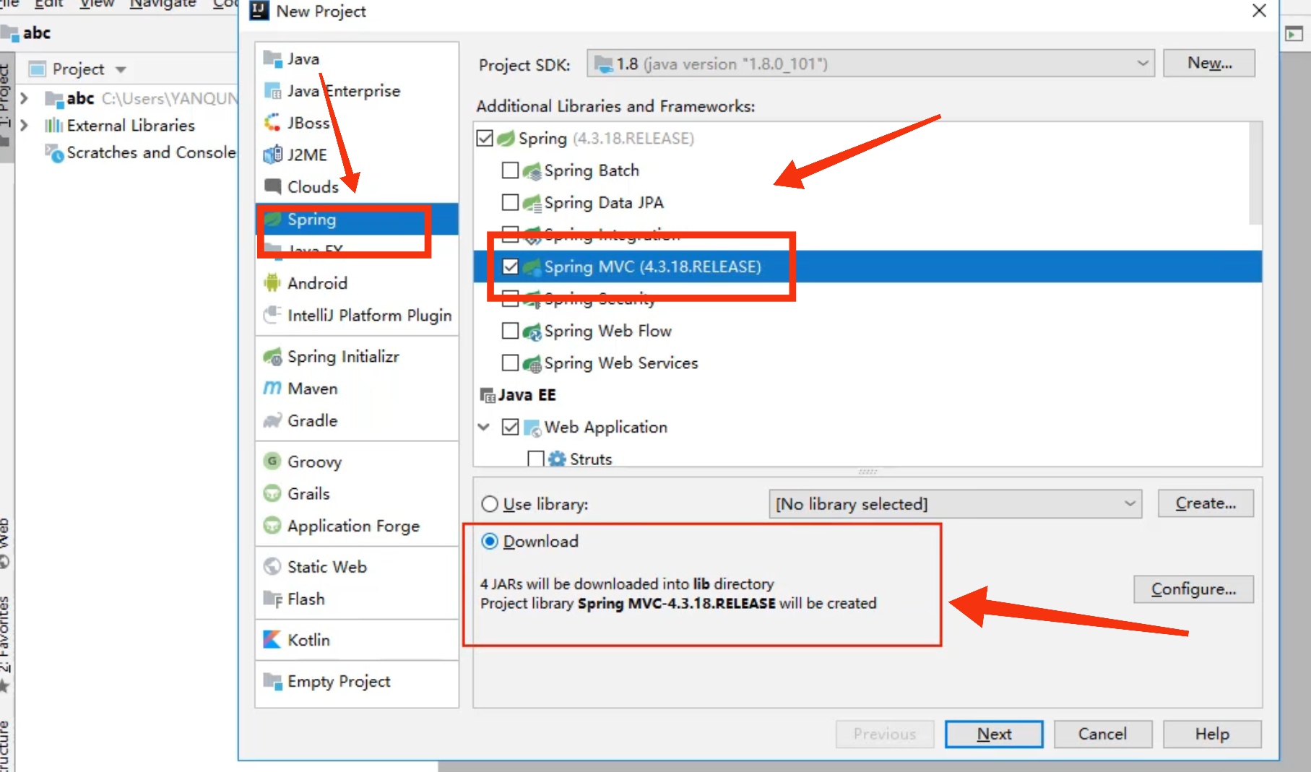Open the Project view dropdown arrow
Screen dimensions: 1311x772
coord(121,69)
